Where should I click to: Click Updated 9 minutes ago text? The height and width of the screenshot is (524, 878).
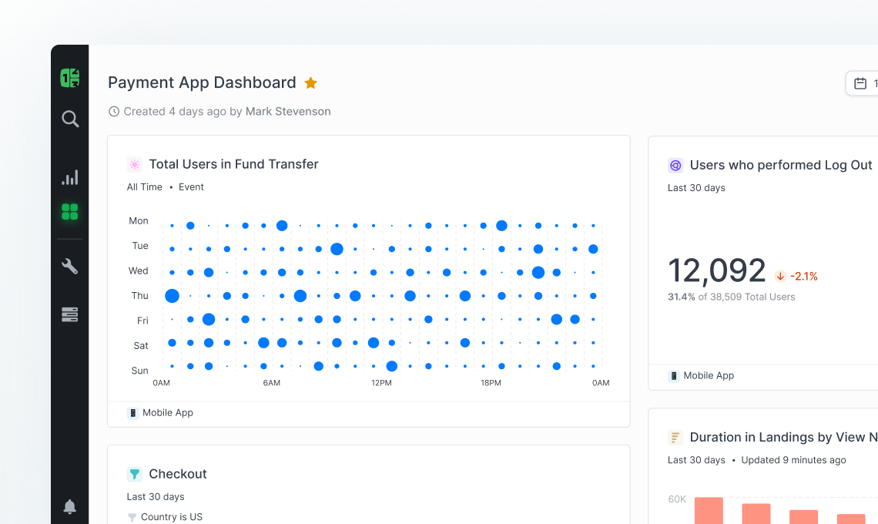point(793,460)
